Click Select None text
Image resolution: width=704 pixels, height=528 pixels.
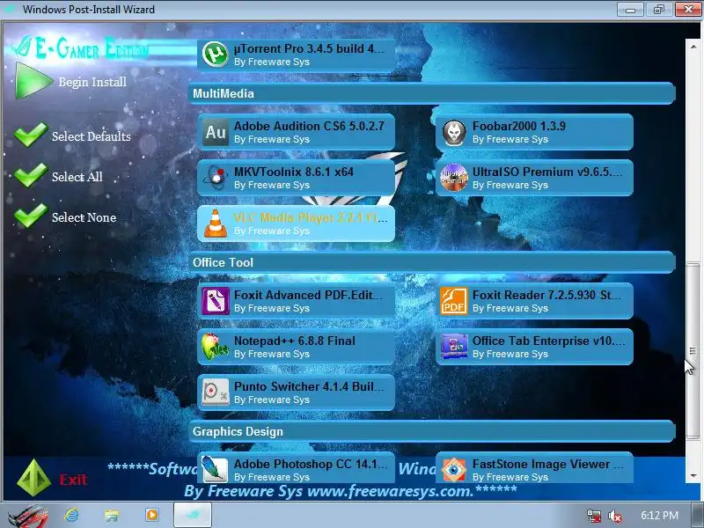[84, 217]
